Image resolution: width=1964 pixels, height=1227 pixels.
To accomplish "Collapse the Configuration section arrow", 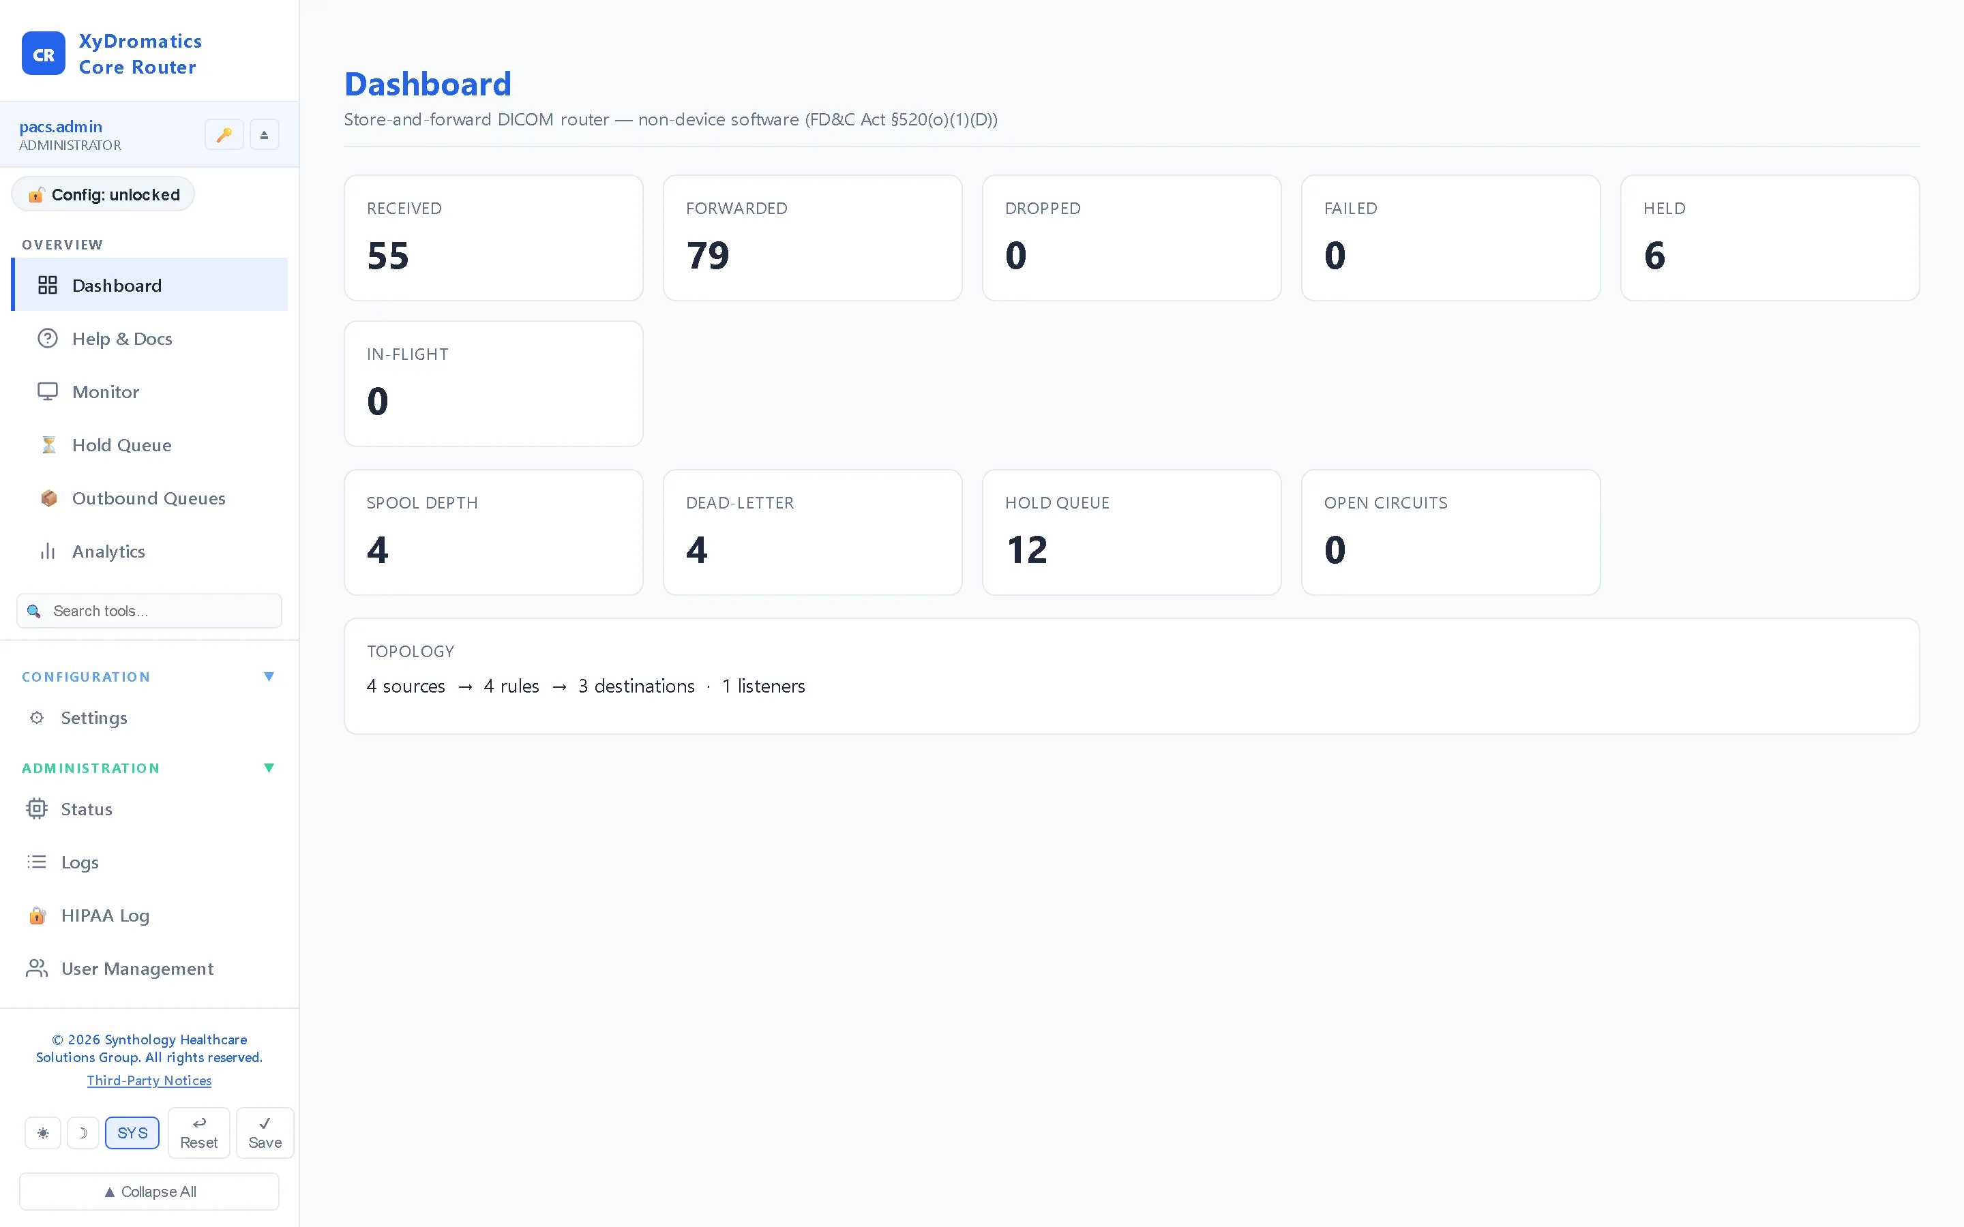I will coord(269,676).
